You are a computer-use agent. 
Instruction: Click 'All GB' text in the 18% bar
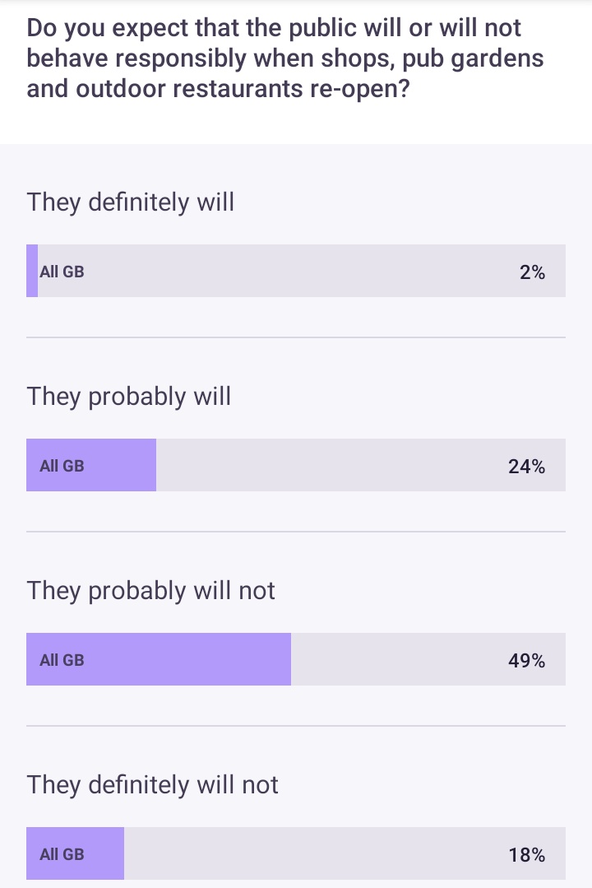tap(62, 854)
